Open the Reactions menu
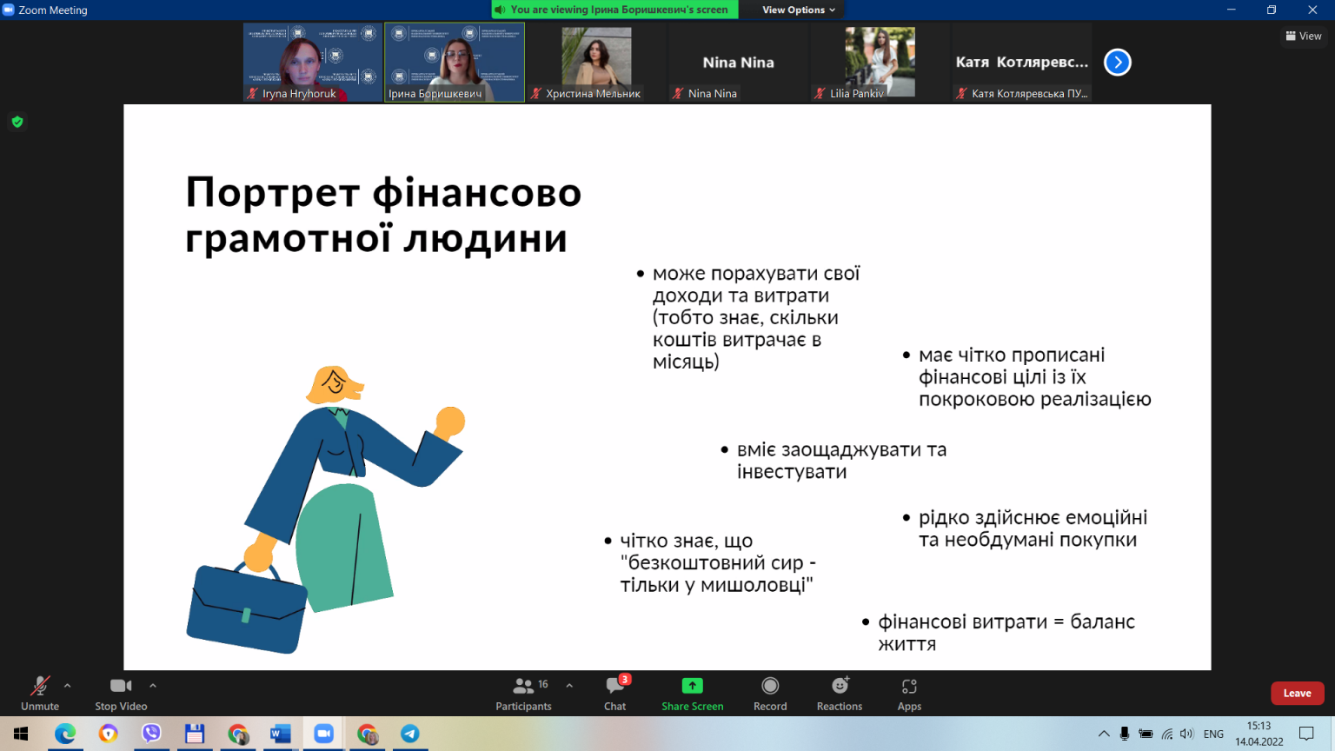 (x=840, y=694)
